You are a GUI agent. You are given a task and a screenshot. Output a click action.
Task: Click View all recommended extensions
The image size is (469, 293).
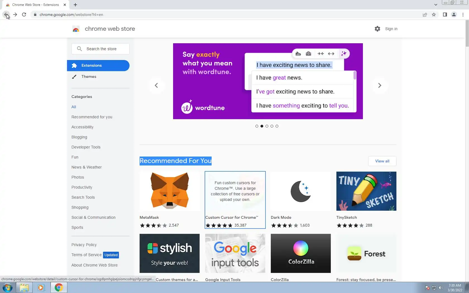pyautogui.click(x=382, y=161)
